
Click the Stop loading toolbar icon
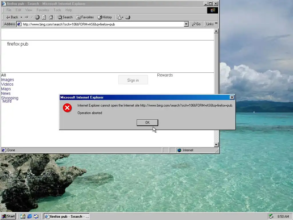click(37, 17)
